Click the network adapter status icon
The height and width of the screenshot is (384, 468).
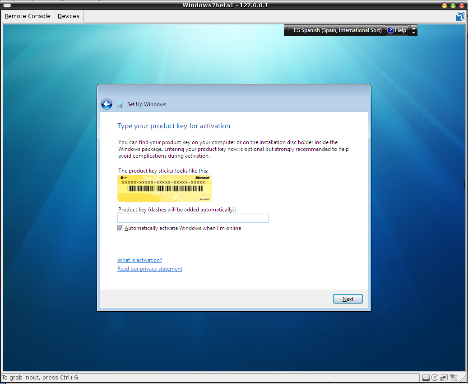point(444,377)
